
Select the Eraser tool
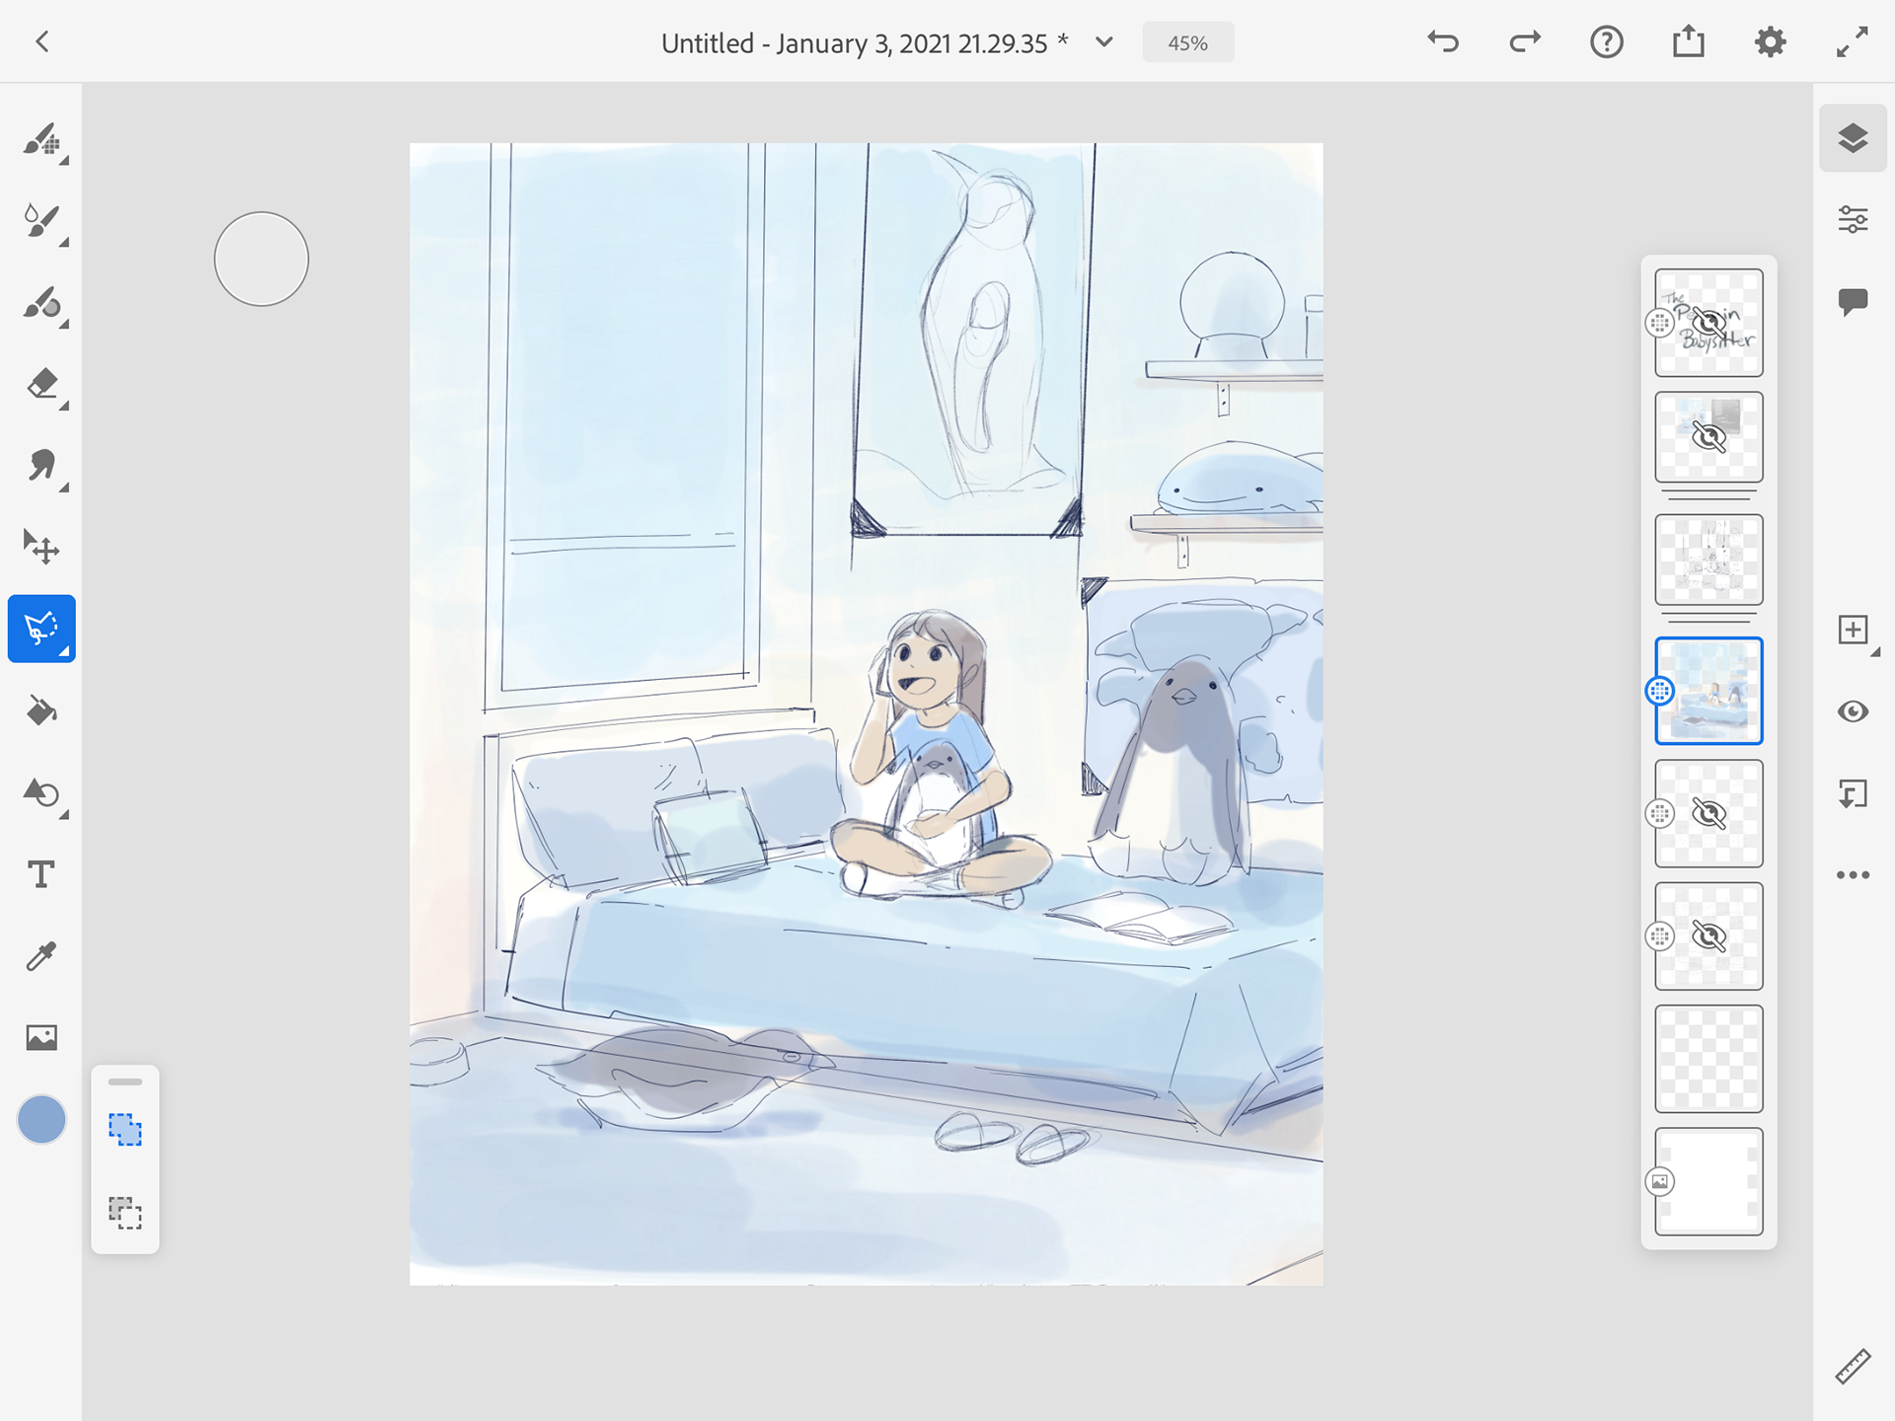coord(41,384)
